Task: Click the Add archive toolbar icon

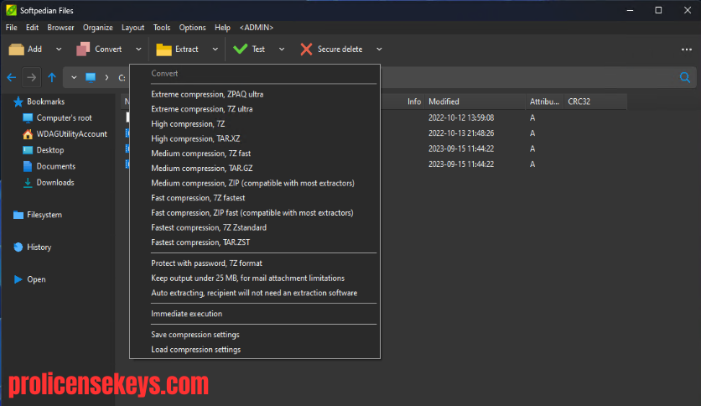Action: (x=17, y=49)
